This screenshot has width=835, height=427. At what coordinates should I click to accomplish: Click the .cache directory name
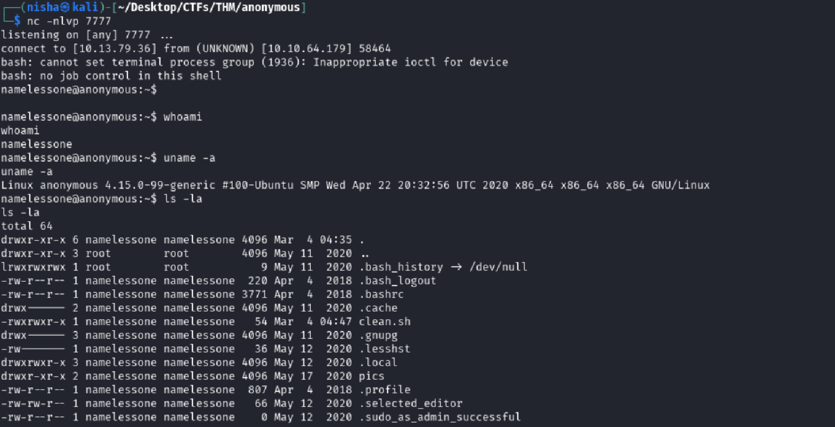coord(378,308)
